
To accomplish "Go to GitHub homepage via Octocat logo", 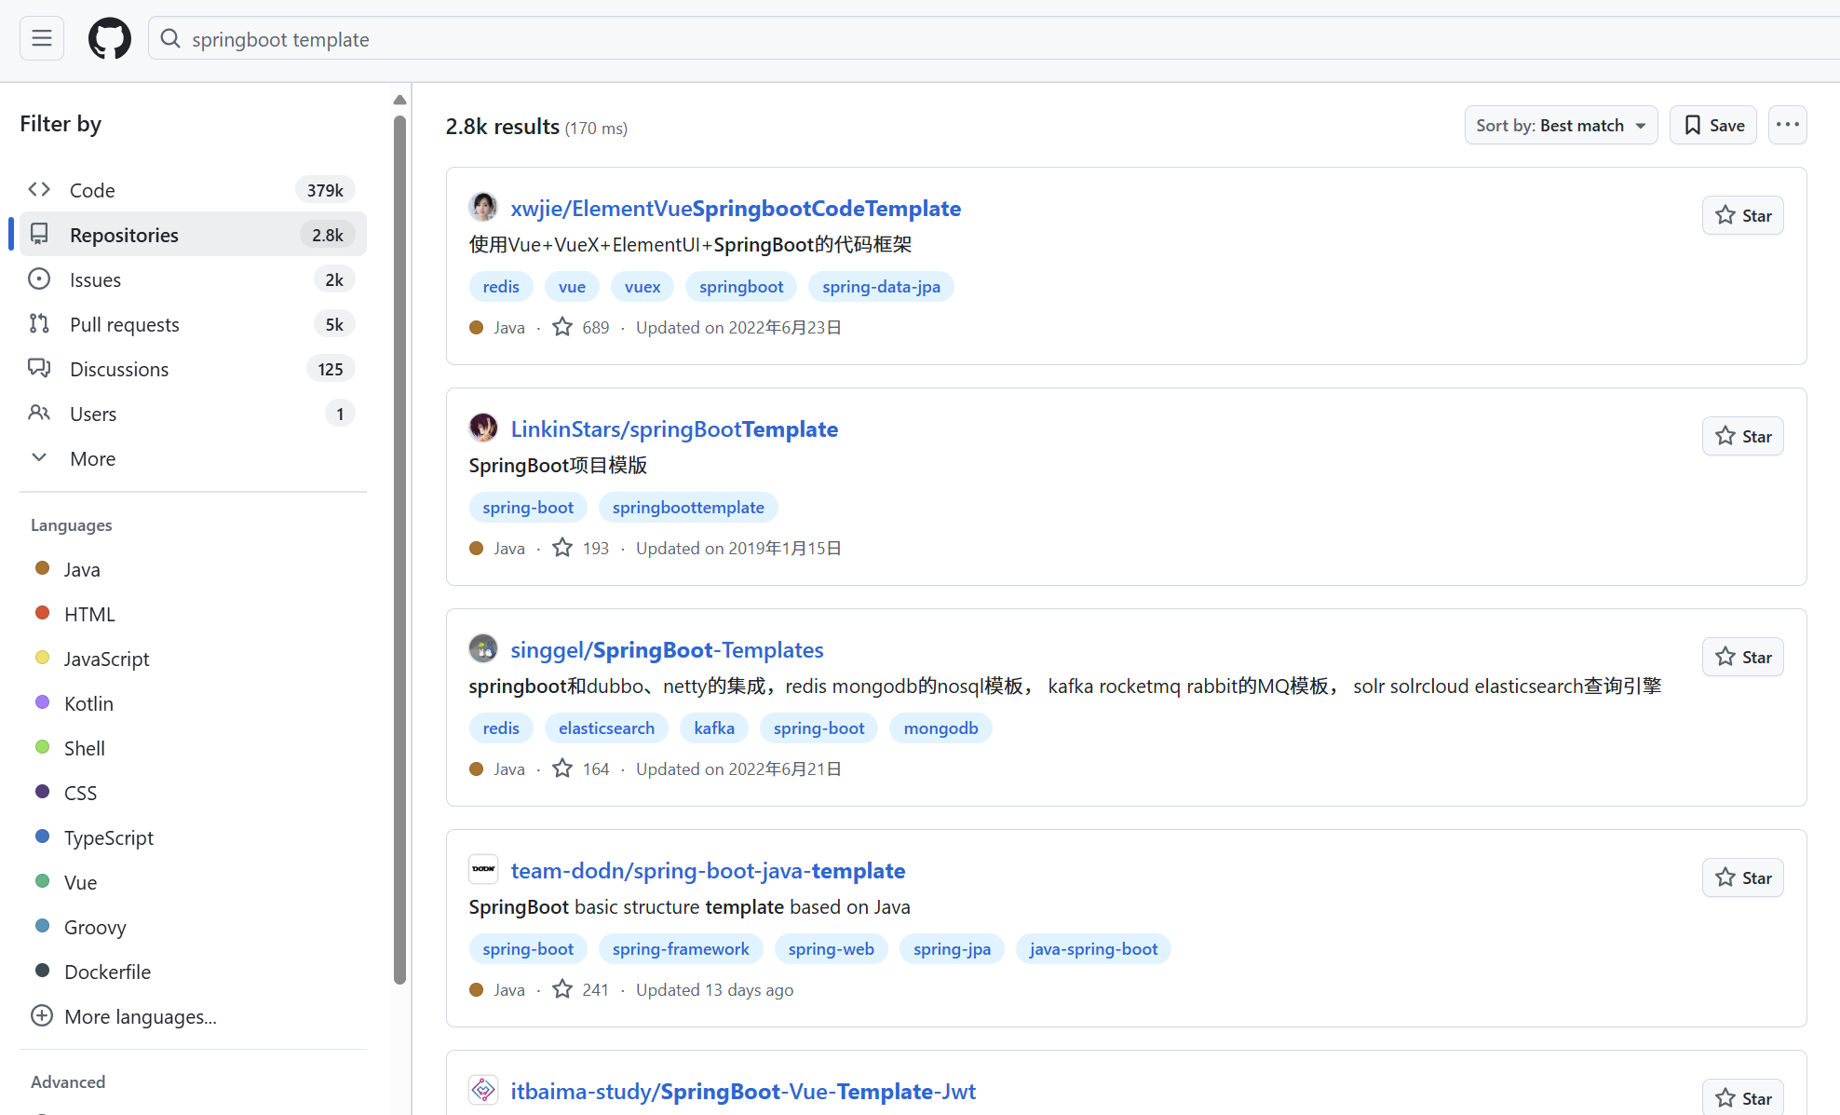I will click(110, 38).
